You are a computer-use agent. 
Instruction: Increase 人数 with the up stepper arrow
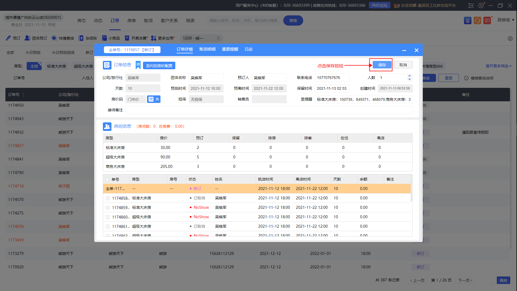(x=409, y=76)
